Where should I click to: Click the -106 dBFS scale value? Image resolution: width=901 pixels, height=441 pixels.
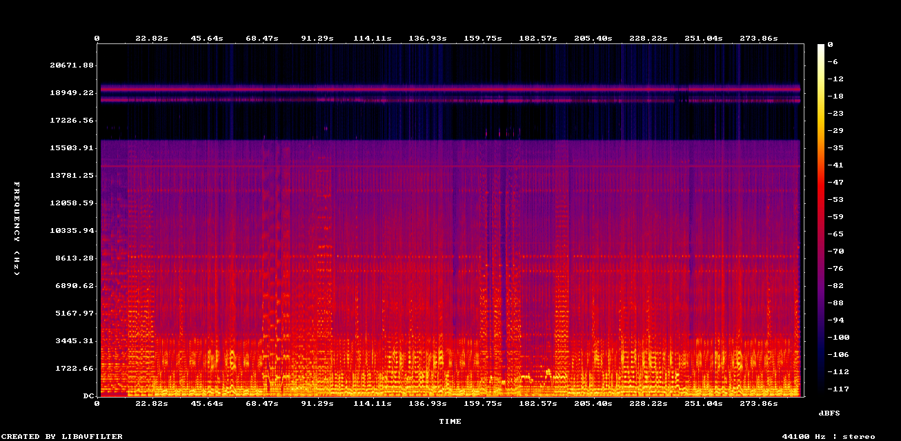pyautogui.click(x=838, y=355)
